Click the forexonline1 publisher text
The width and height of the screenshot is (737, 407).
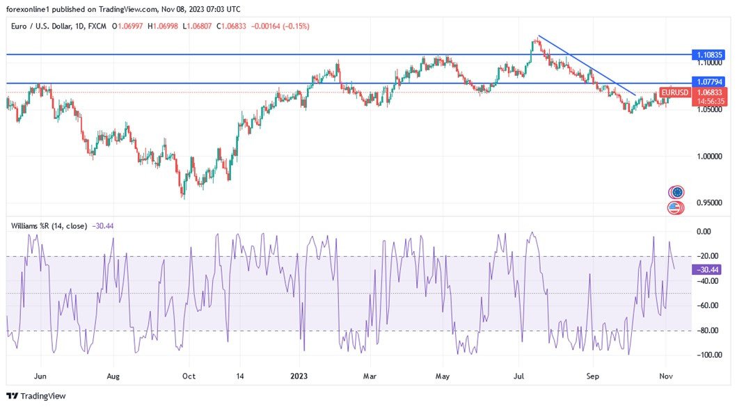30,9
